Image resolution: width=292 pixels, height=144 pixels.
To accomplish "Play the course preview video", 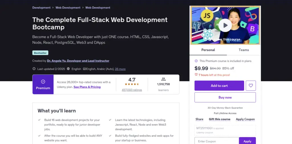I will [225, 25].
